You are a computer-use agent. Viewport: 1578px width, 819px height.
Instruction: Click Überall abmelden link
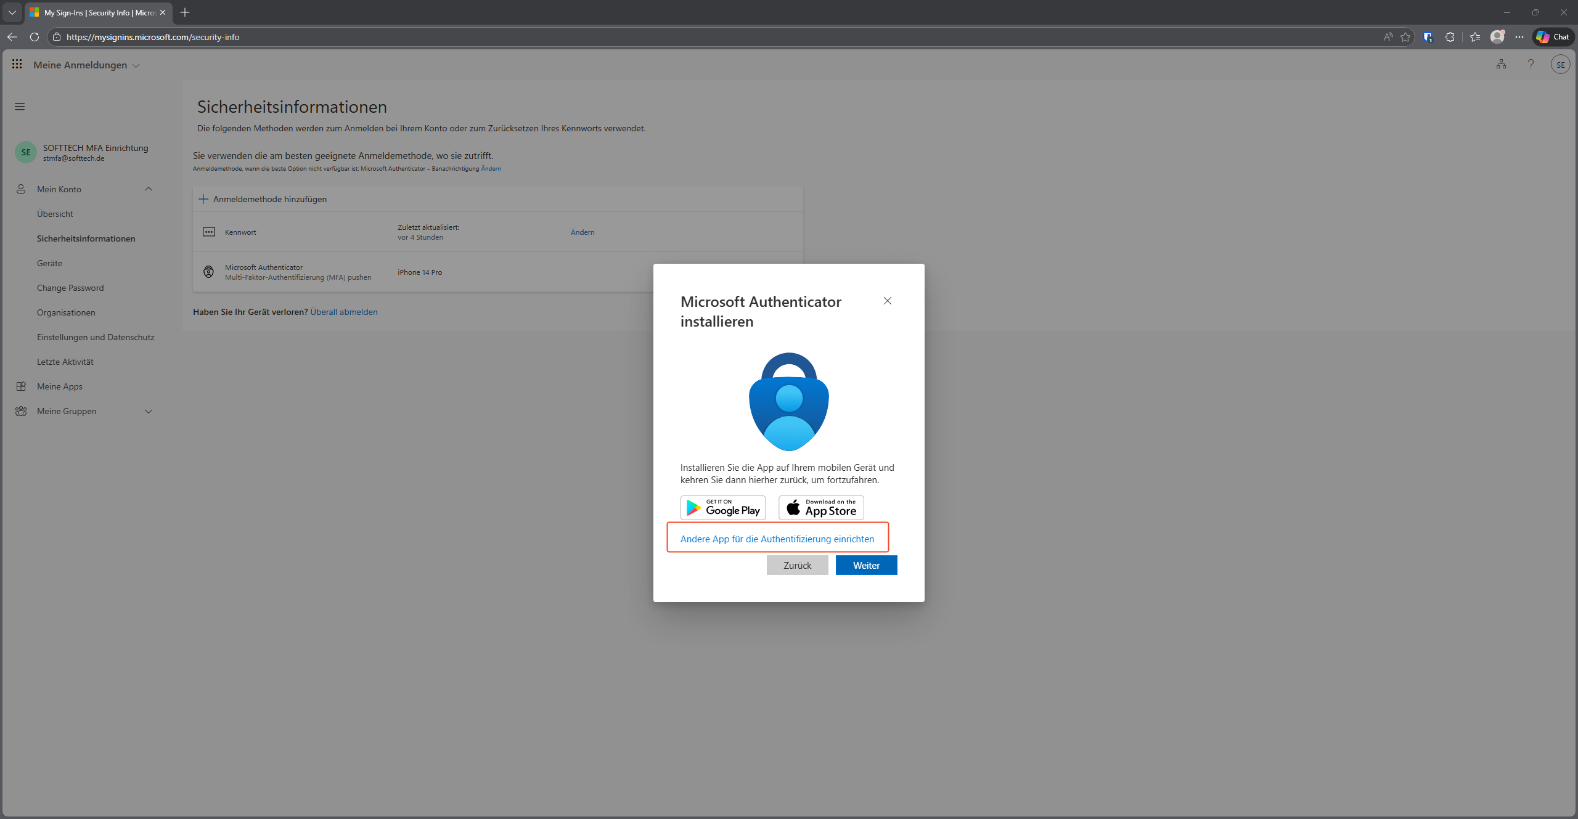tap(344, 312)
